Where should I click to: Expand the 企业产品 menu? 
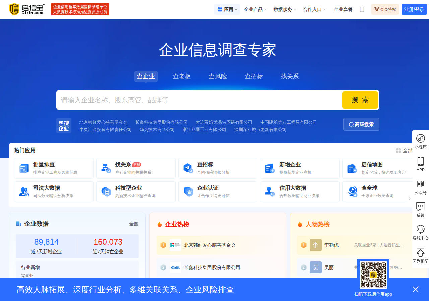(255, 9)
